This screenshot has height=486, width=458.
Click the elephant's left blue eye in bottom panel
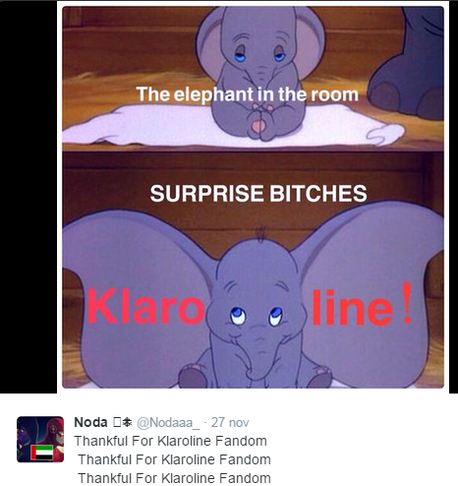(x=238, y=315)
